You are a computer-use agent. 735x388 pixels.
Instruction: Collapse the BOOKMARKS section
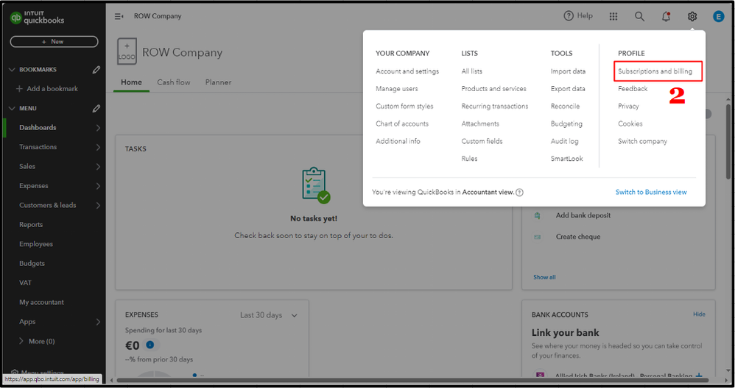[12, 70]
